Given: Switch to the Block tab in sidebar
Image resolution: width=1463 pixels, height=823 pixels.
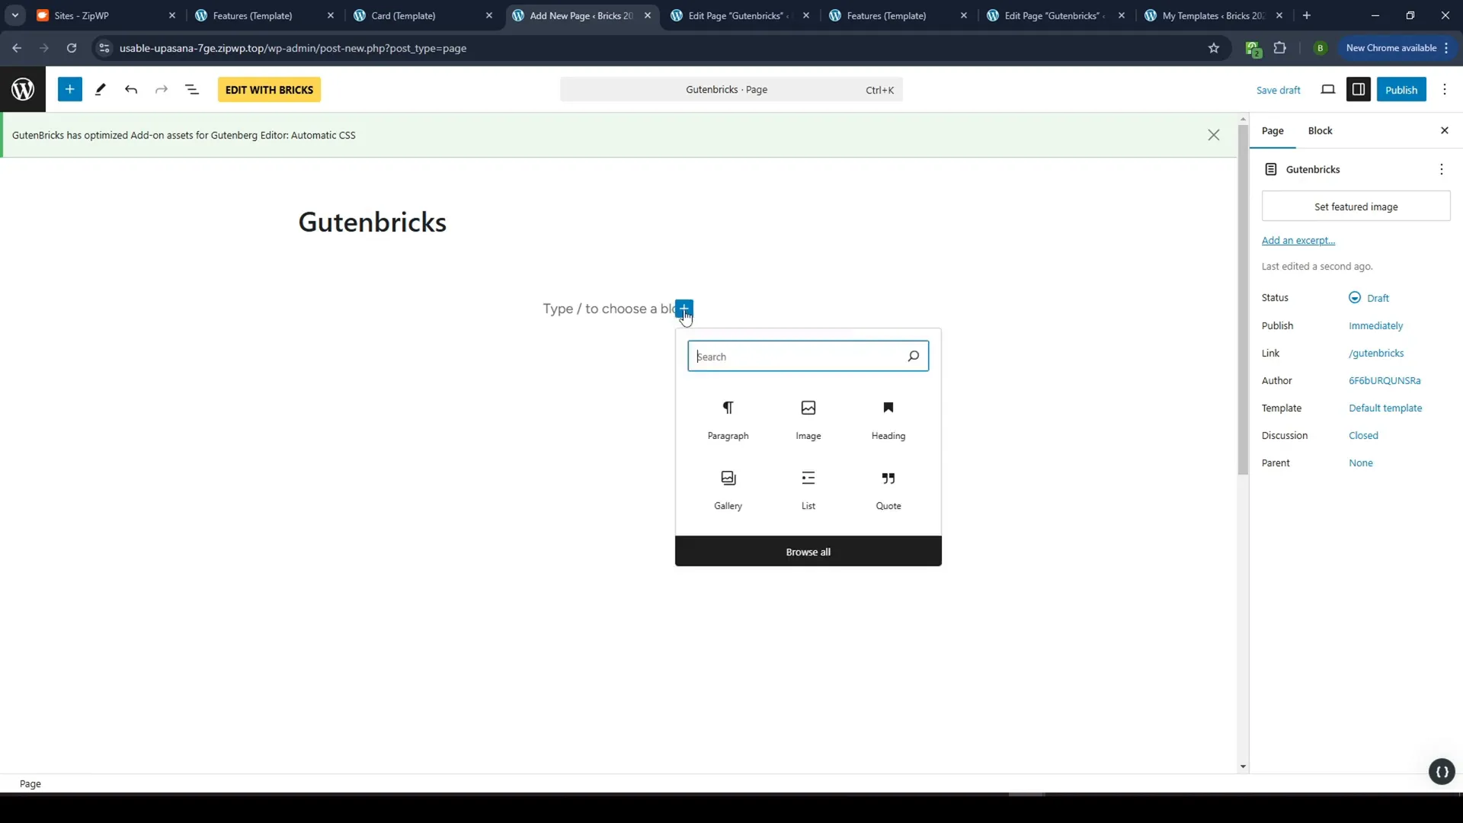Looking at the screenshot, I should pos(1321,130).
